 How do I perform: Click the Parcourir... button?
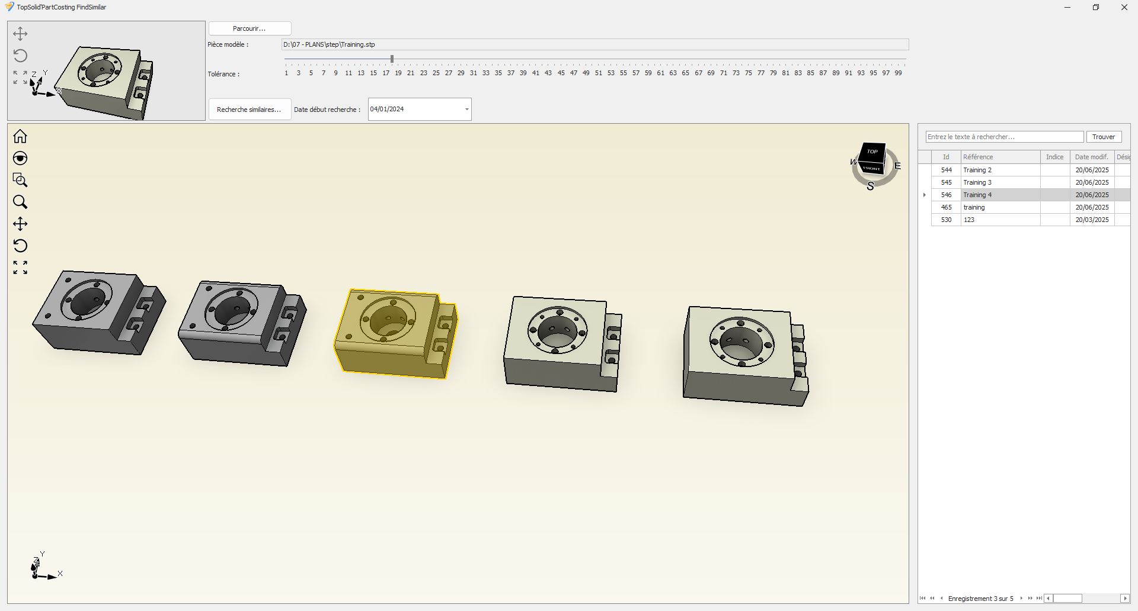(250, 28)
